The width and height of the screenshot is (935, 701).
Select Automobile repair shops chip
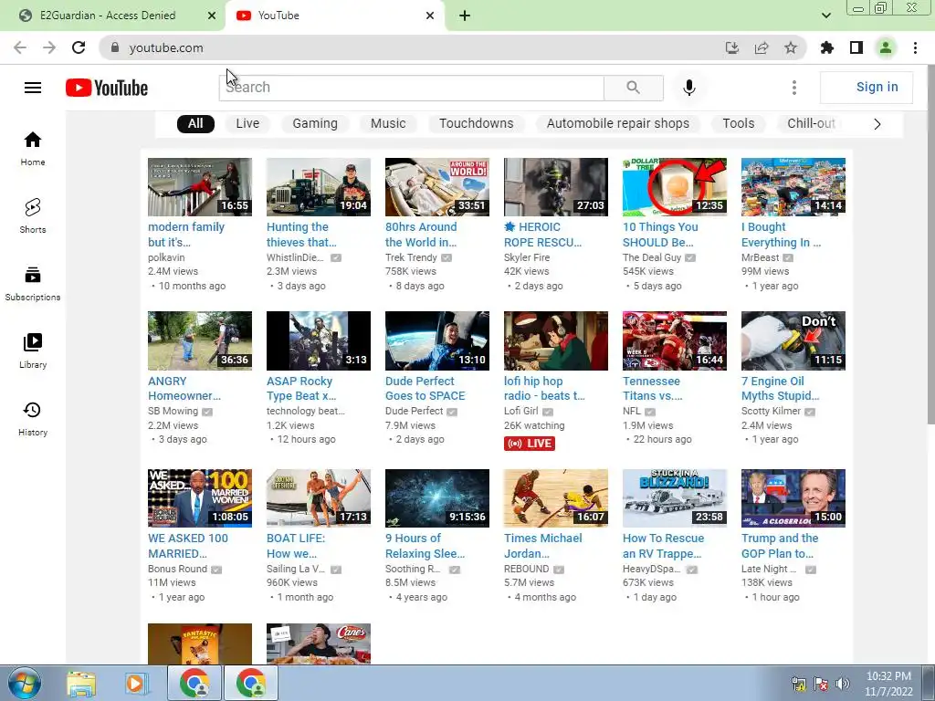tap(618, 123)
